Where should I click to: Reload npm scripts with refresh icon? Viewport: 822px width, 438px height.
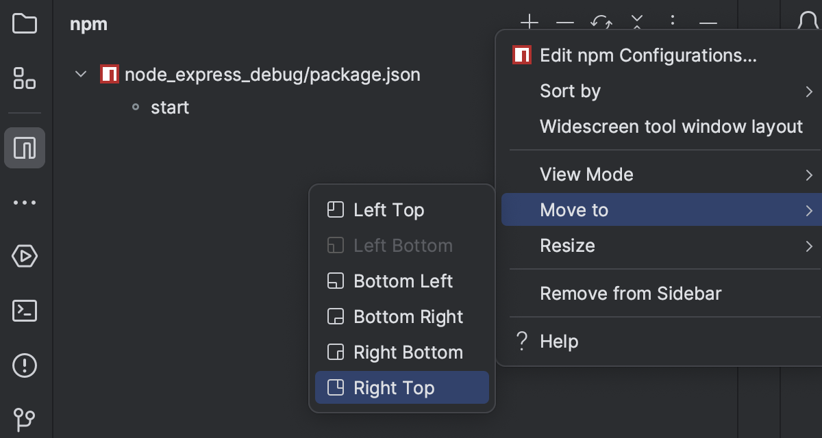[x=601, y=24]
